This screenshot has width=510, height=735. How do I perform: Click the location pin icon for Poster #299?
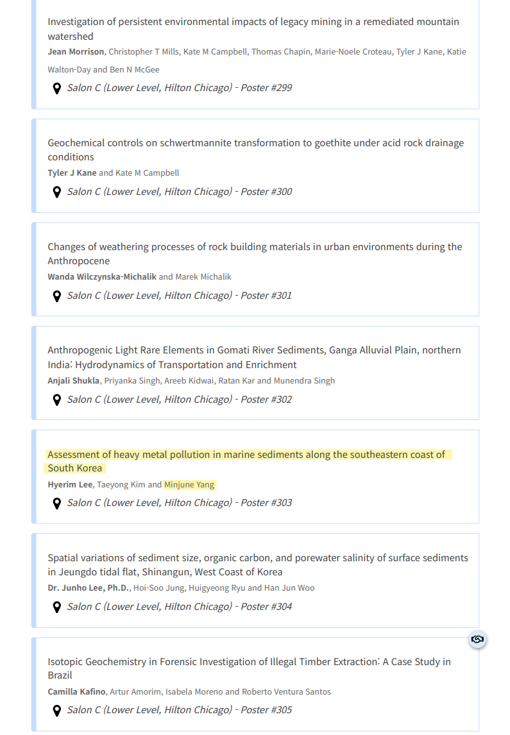pyautogui.click(x=56, y=88)
